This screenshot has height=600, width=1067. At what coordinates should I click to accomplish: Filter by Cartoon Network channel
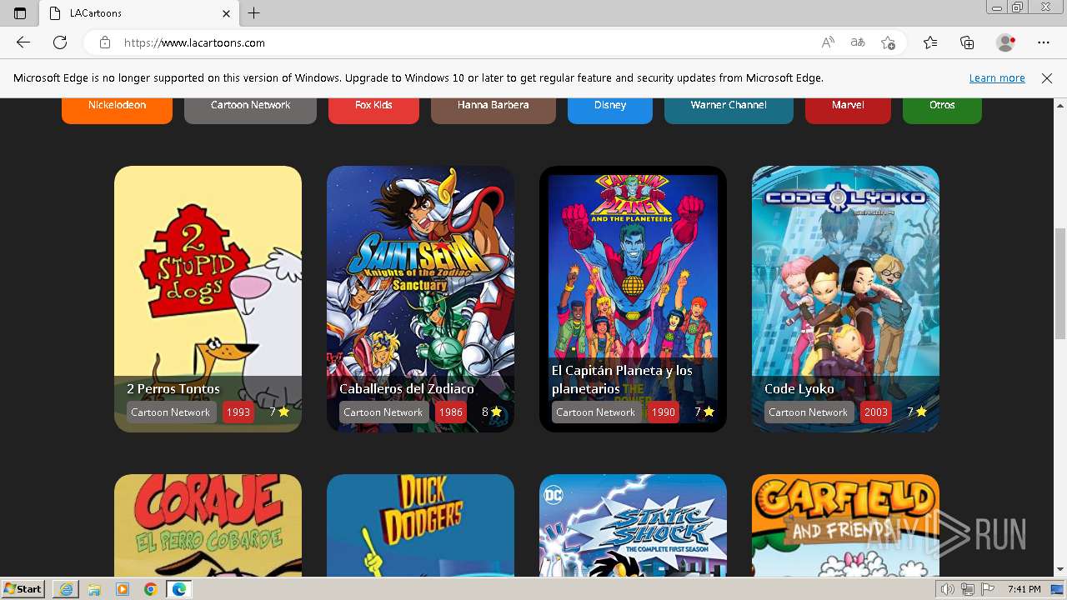tap(250, 110)
